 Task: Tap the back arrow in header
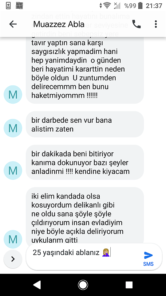tap(13, 24)
